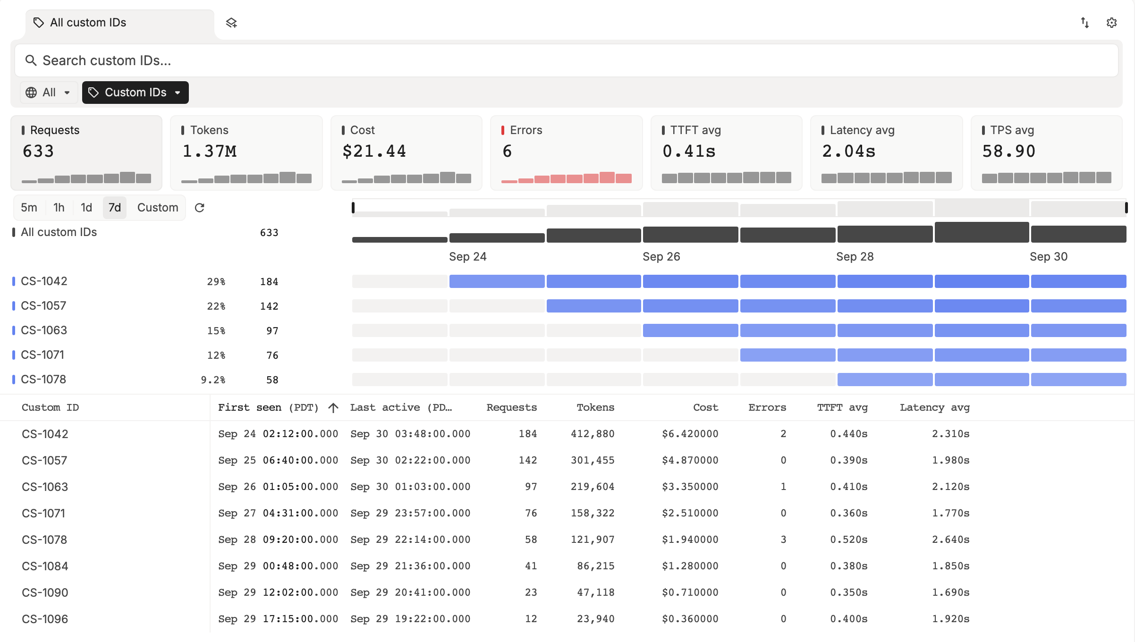
Task: Open the All region dropdown
Action: point(48,93)
